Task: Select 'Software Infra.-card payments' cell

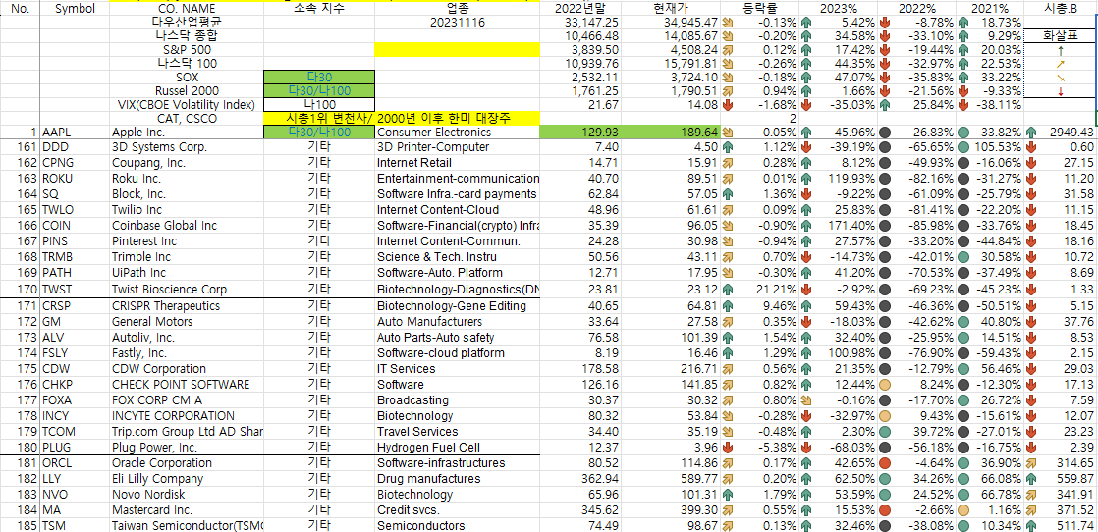Action: point(458,194)
